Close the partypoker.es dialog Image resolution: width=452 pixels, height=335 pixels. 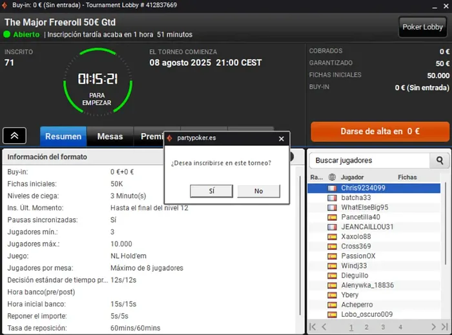[282, 139]
